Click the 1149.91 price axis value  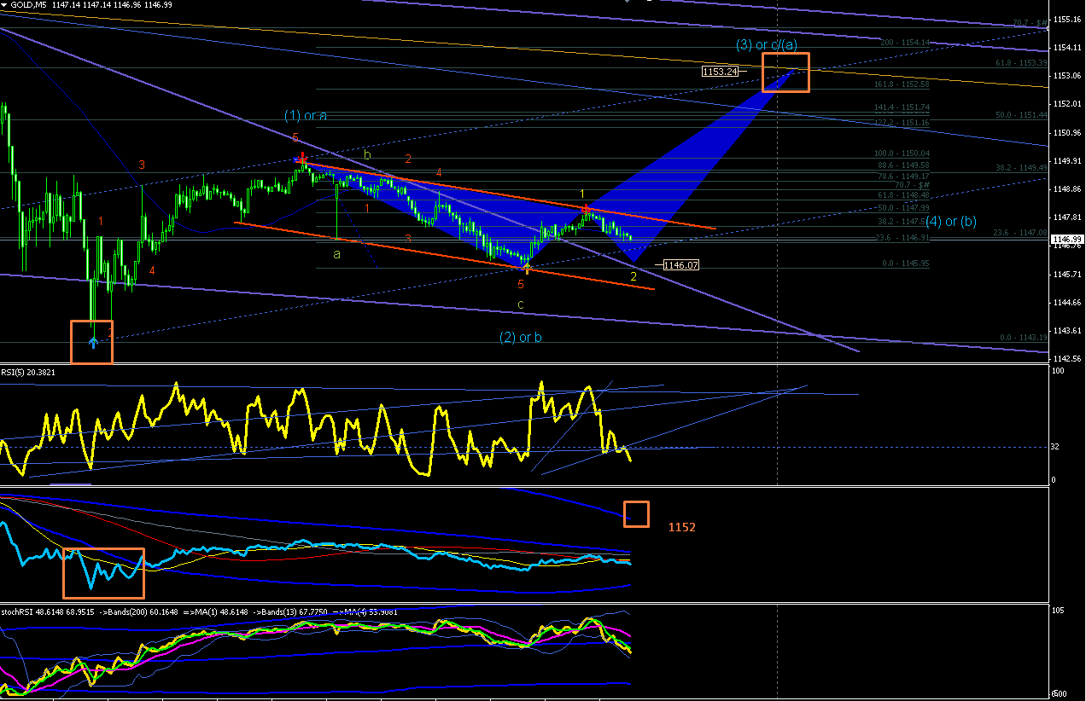(x=1068, y=160)
